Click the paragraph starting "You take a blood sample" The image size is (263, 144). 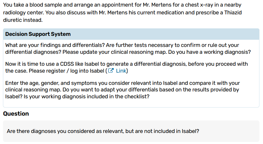(122, 13)
